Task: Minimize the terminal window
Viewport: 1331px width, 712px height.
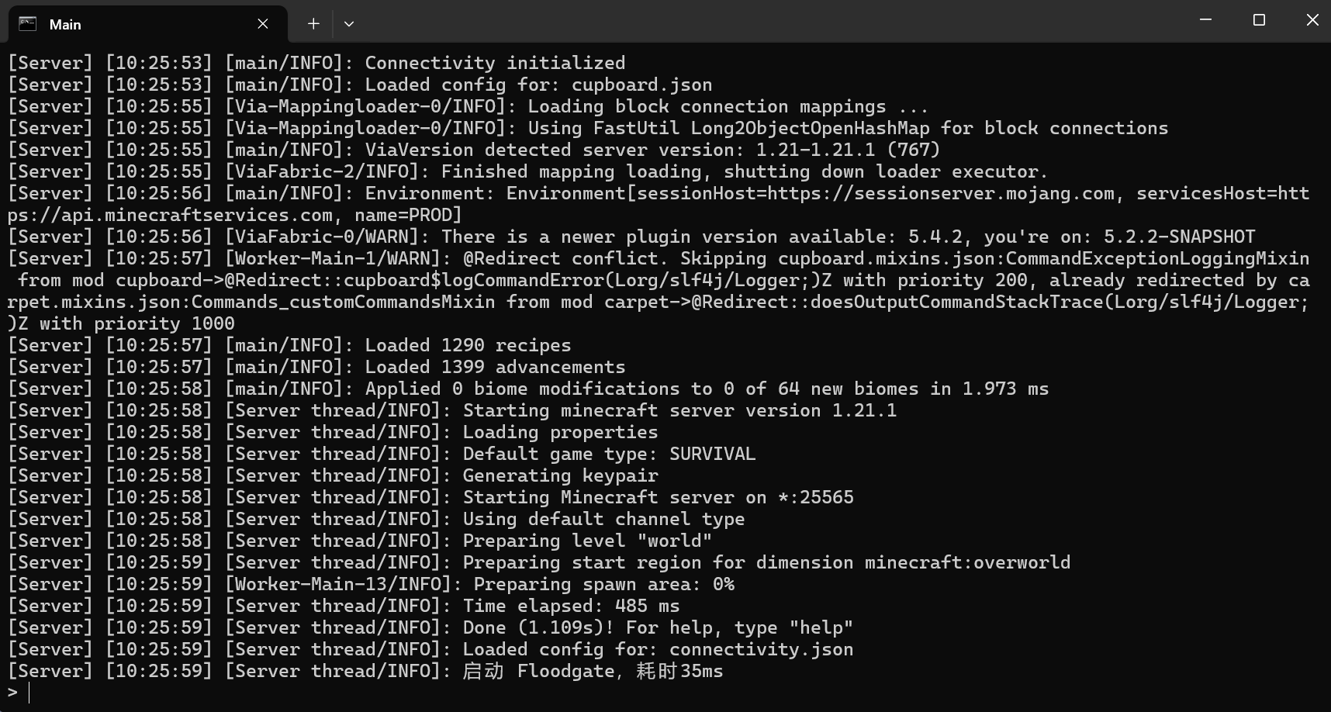Action: click(x=1205, y=20)
